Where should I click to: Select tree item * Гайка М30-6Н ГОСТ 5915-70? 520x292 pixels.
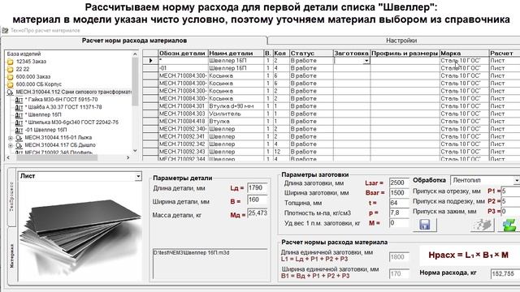click(62, 100)
